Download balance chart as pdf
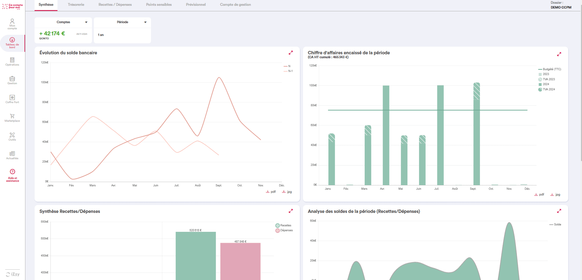The height and width of the screenshot is (280, 582). [x=271, y=192]
